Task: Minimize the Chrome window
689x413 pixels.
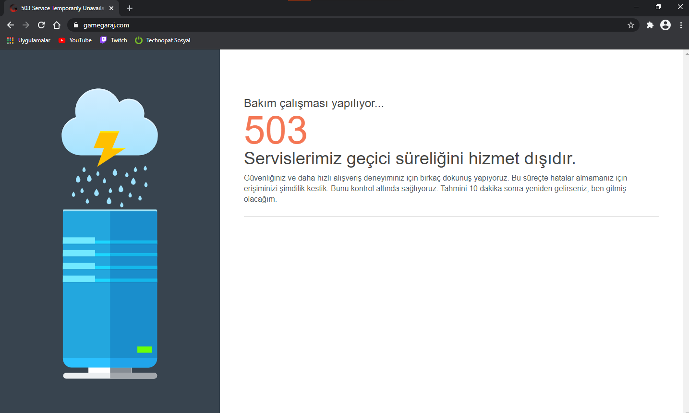Action: click(636, 7)
